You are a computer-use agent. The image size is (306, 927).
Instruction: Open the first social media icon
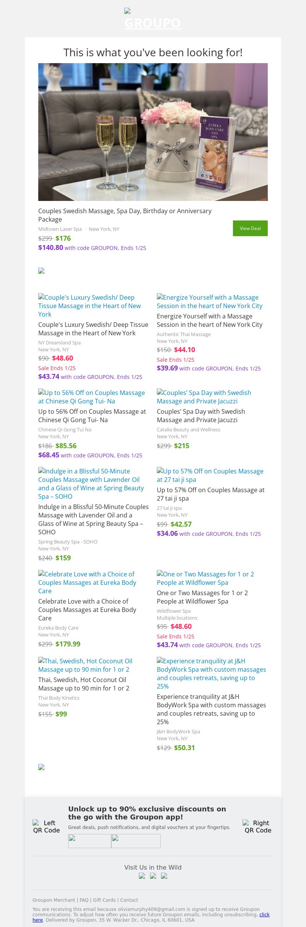click(142, 876)
